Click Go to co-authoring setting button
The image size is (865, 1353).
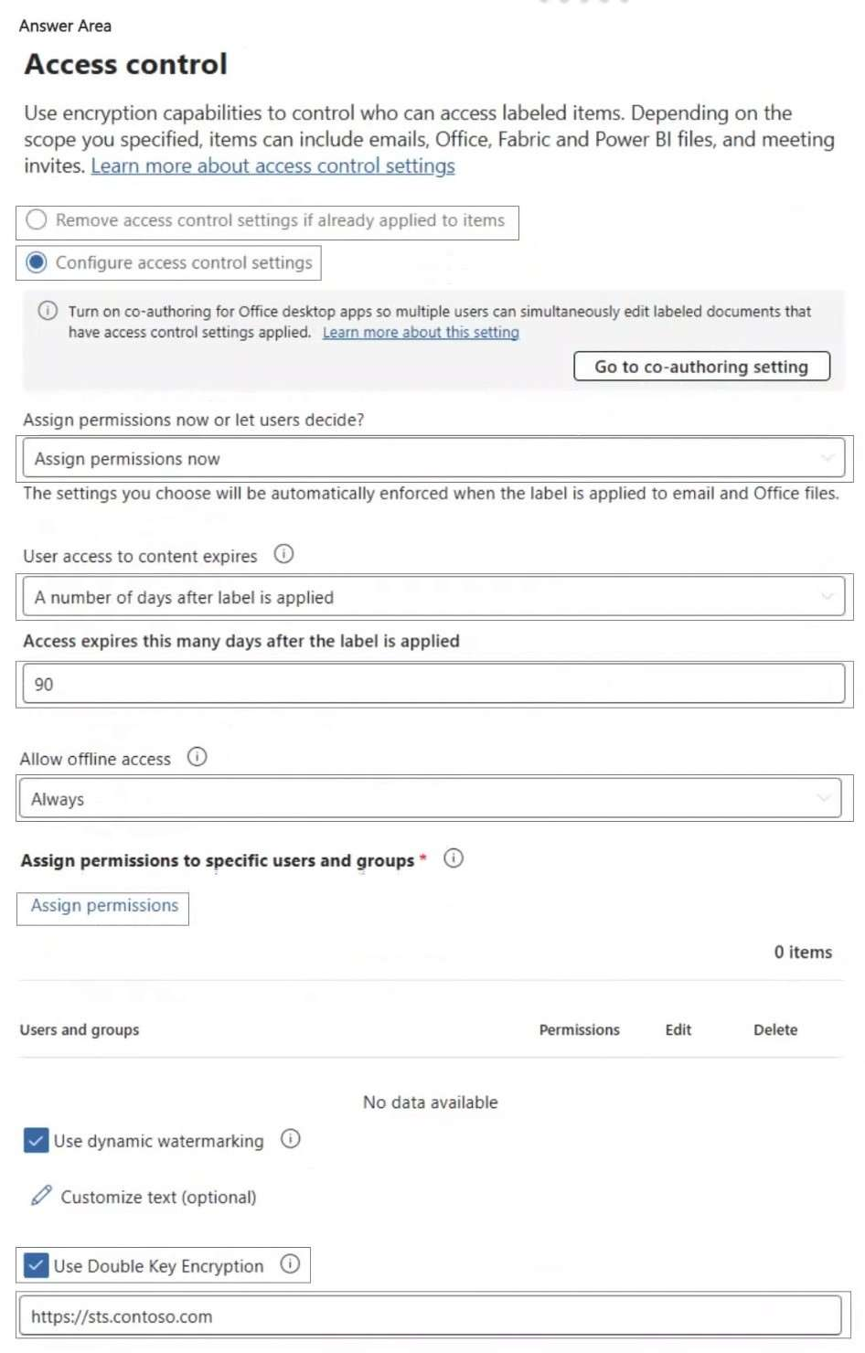pyautogui.click(x=701, y=367)
